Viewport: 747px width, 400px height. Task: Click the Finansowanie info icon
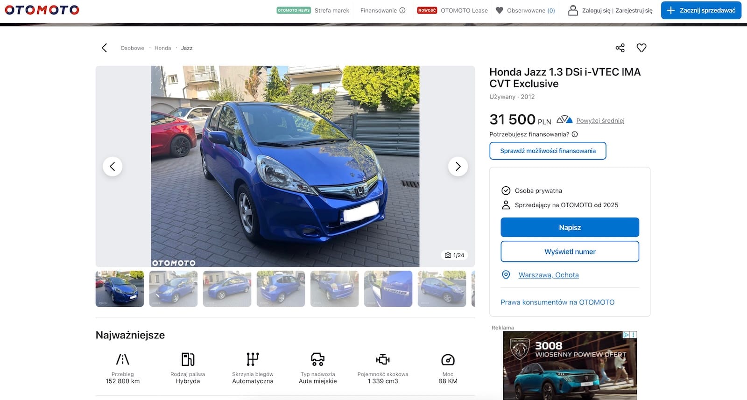click(x=402, y=10)
